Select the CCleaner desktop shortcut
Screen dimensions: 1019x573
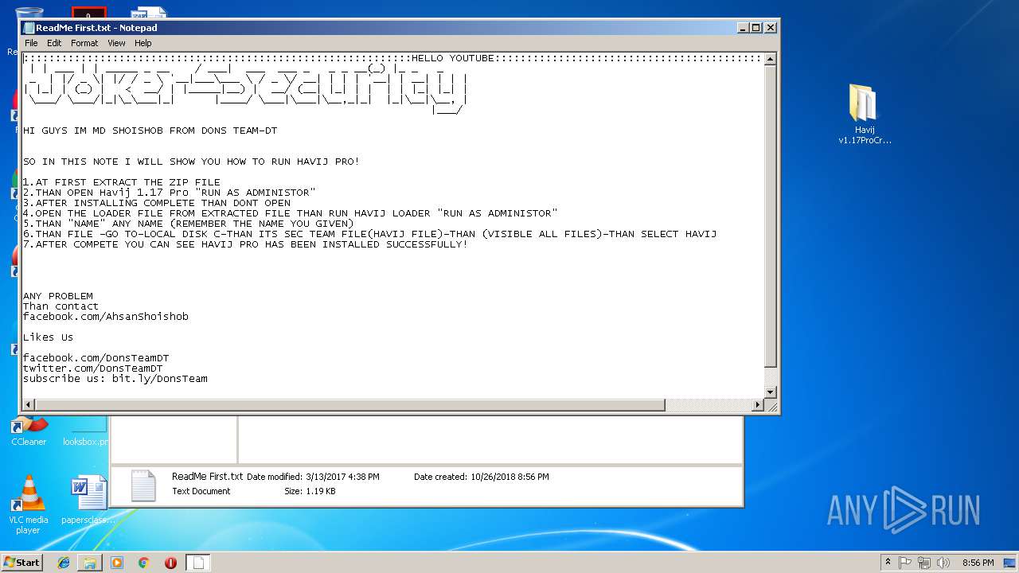(x=29, y=432)
